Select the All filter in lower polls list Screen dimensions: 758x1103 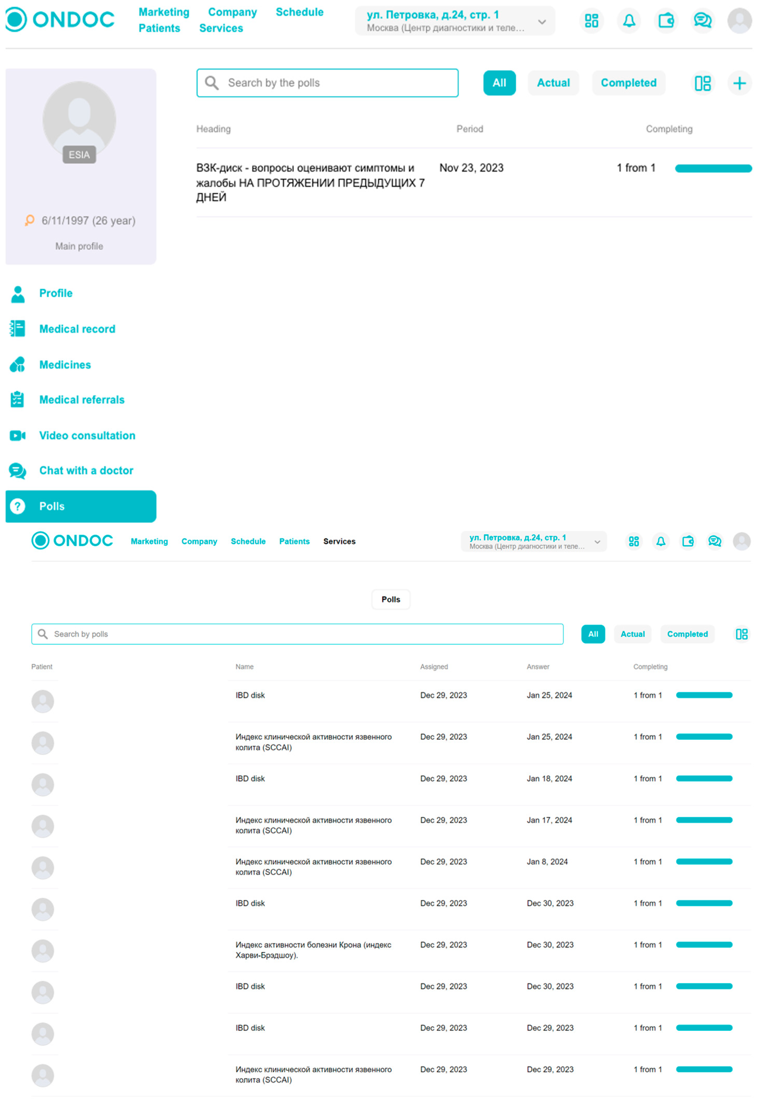click(593, 634)
